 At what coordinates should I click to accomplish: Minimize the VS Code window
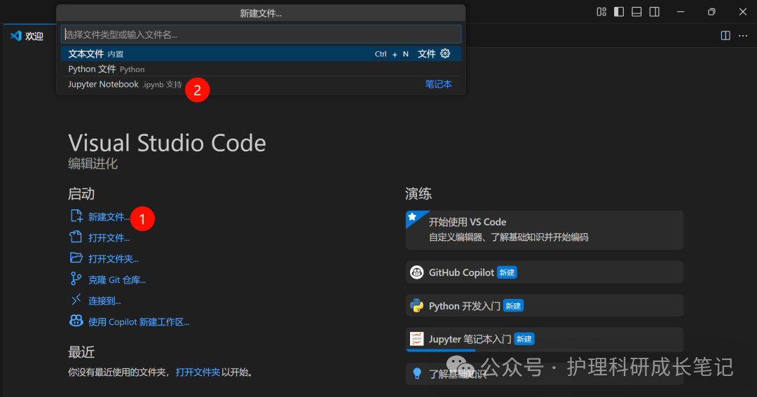point(681,12)
